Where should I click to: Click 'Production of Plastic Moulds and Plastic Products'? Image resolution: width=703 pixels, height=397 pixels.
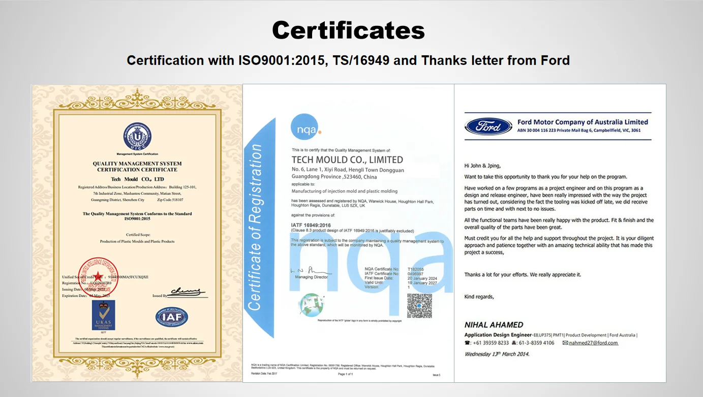click(x=137, y=242)
